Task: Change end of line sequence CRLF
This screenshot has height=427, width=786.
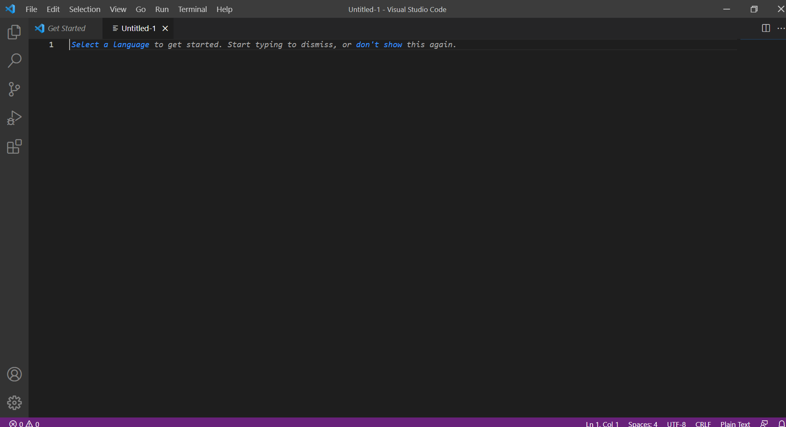Action: 703,424
